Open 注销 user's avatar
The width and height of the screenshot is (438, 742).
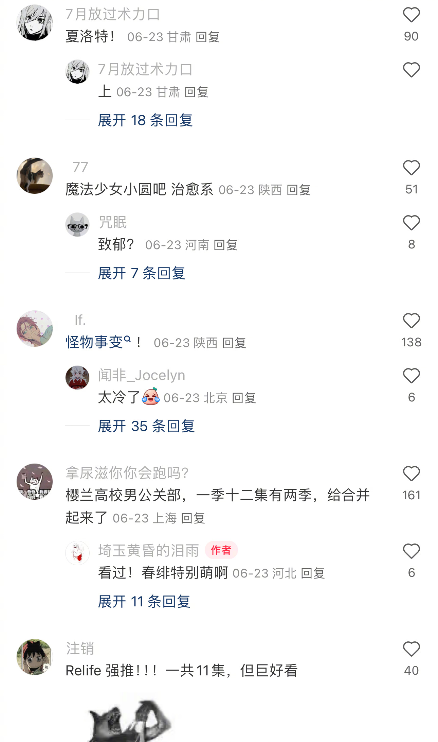coord(35,657)
